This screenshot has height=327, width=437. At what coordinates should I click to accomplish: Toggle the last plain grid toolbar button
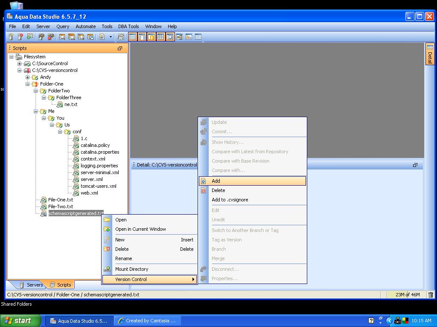pos(198,37)
